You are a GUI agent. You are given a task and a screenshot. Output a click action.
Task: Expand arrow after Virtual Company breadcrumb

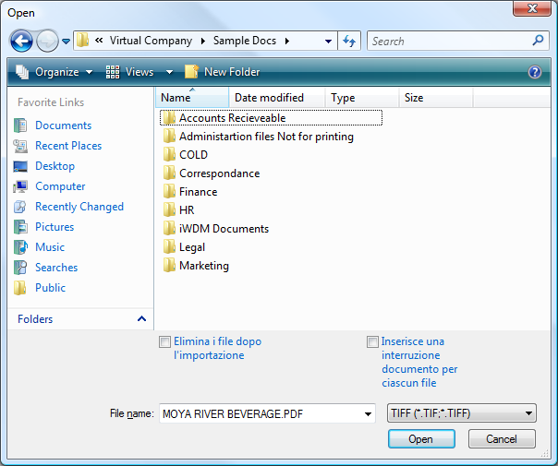point(203,42)
